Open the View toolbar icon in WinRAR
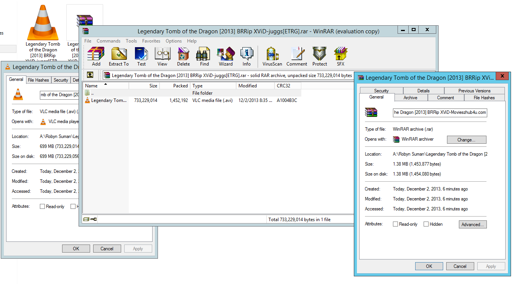This screenshot has width=516, height=284. coord(163,56)
